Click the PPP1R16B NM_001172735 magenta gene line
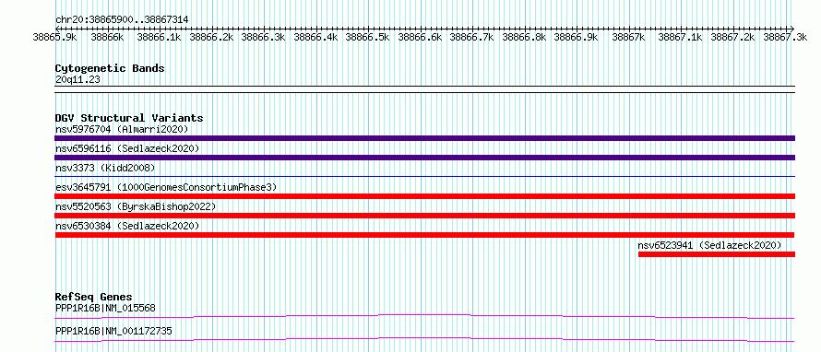The height and width of the screenshot is (352, 821). pos(424,339)
